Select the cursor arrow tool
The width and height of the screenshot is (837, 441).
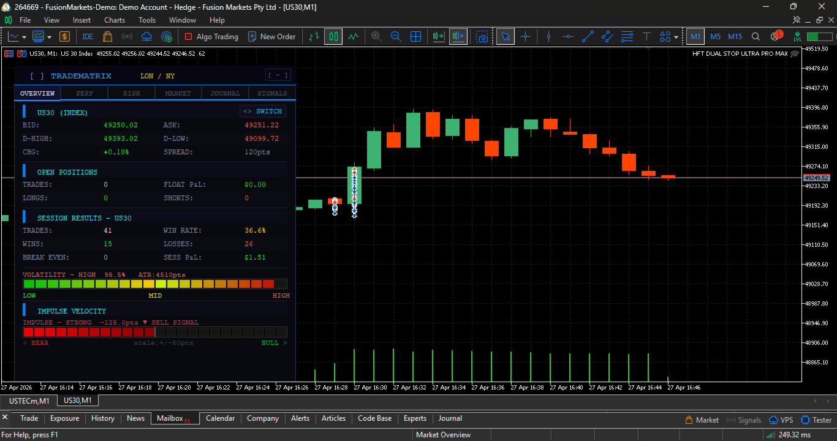pos(506,37)
